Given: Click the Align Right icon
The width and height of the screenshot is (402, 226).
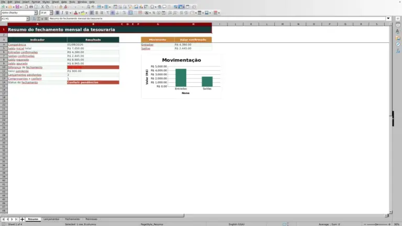Looking at the screenshot, I should coord(102,13).
